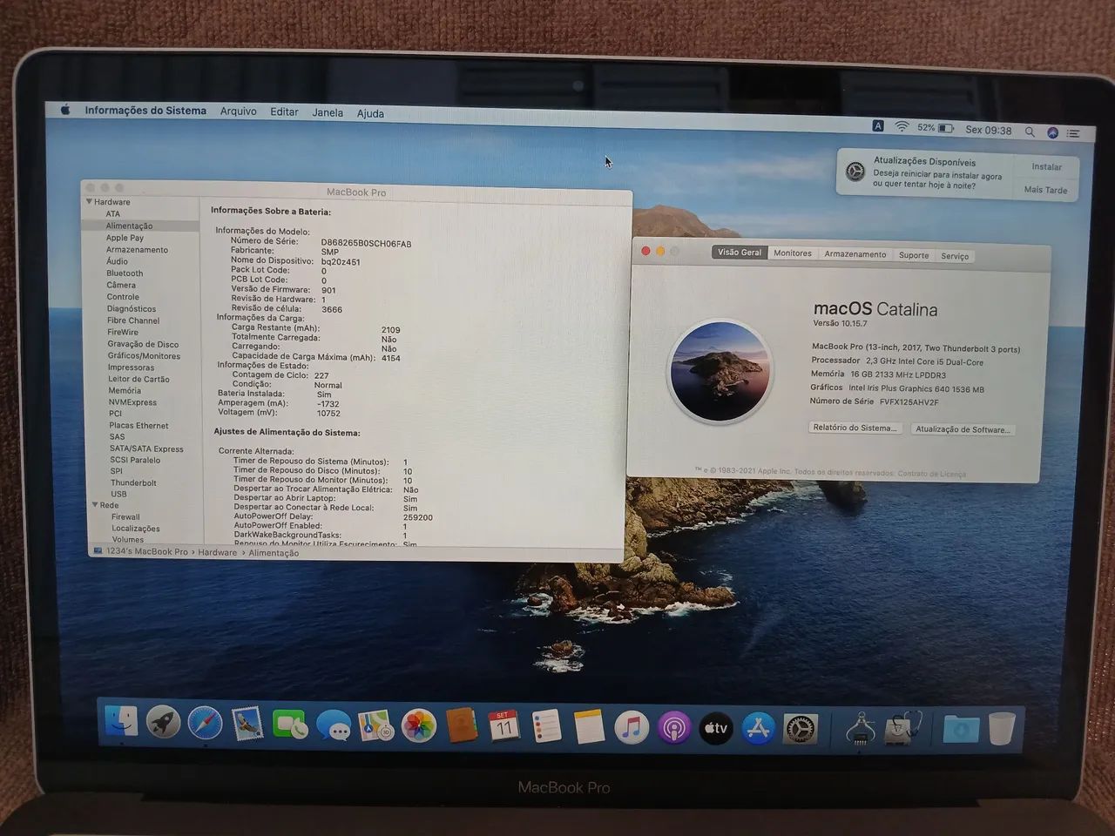This screenshot has height=836, width=1115.
Task: Open Podcasts purple icon in Dock
Action: click(x=673, y=728)
